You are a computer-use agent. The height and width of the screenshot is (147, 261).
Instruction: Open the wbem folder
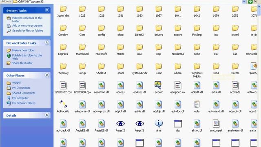click(x=178, y=66)
